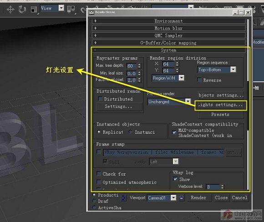This screenshot has width=264, height=222.
Task: Enable the Optimized atmospheric checkbox
Action: (99, 182)
